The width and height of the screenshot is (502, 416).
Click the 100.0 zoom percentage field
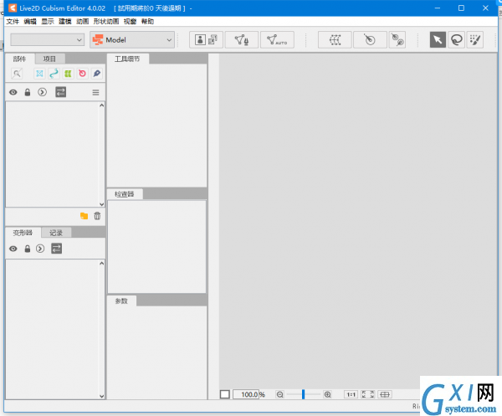245,394
